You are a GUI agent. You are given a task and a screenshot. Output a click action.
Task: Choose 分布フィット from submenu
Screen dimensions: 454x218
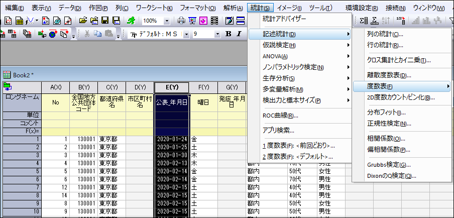point(402,113)
